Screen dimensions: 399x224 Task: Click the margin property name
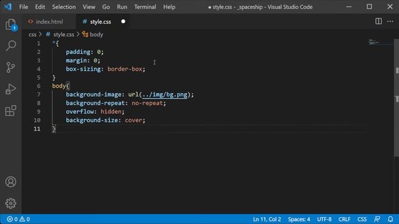click(x=76, y=60)
